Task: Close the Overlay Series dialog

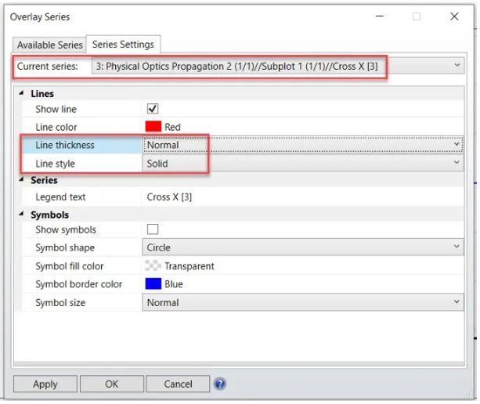Action: pos(454,16)
